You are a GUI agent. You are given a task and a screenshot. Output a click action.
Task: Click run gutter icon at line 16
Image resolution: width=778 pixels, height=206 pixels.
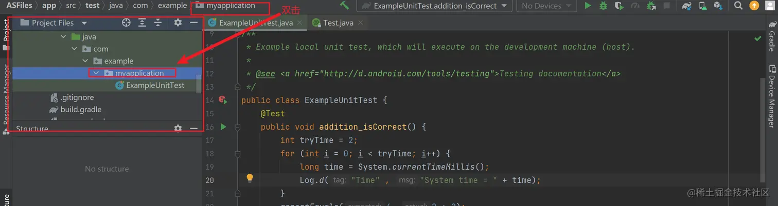point(223,127)
